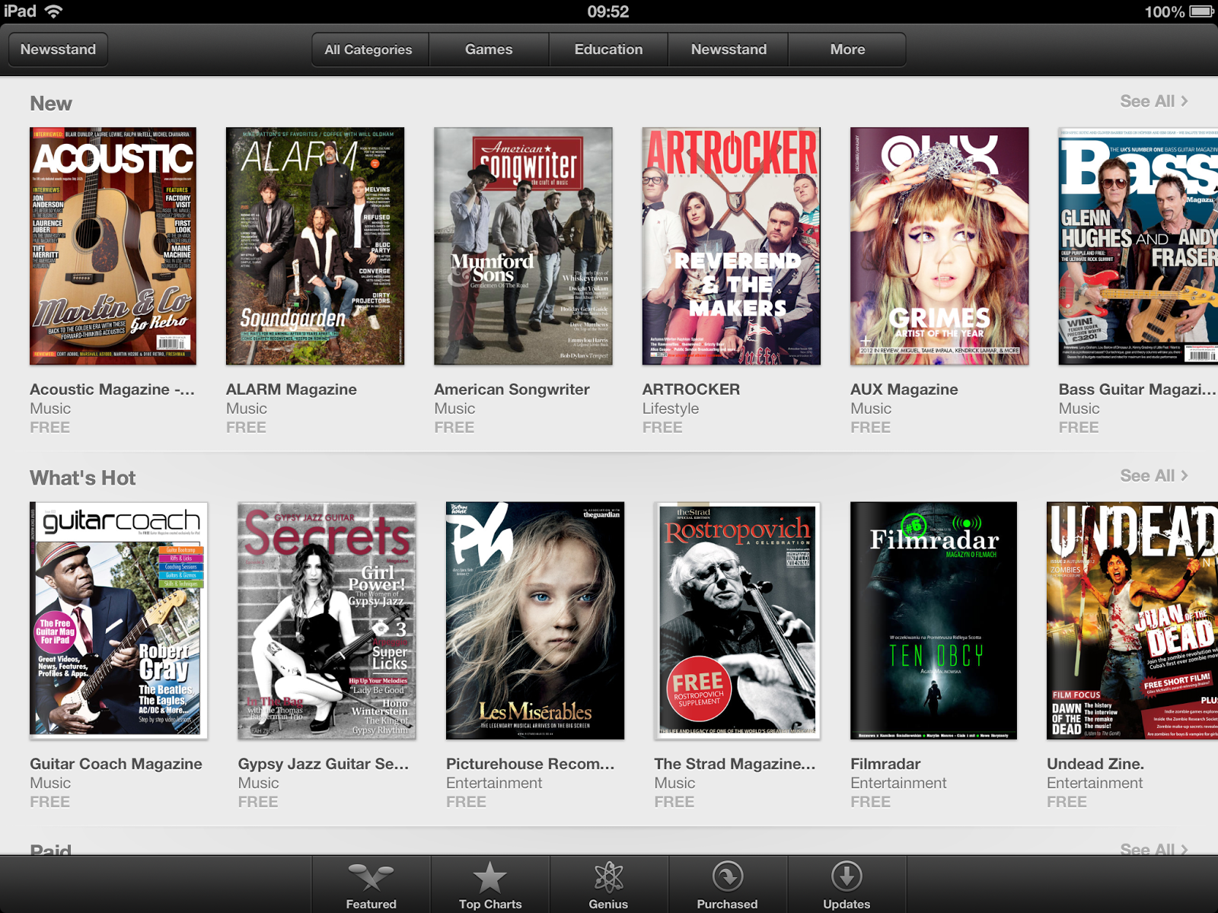Tap the Newsstand back button
1218x913 pixels.
pyautogui.click(x=58, y=49)
